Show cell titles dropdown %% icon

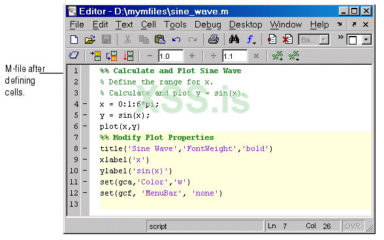pos(294,56)
